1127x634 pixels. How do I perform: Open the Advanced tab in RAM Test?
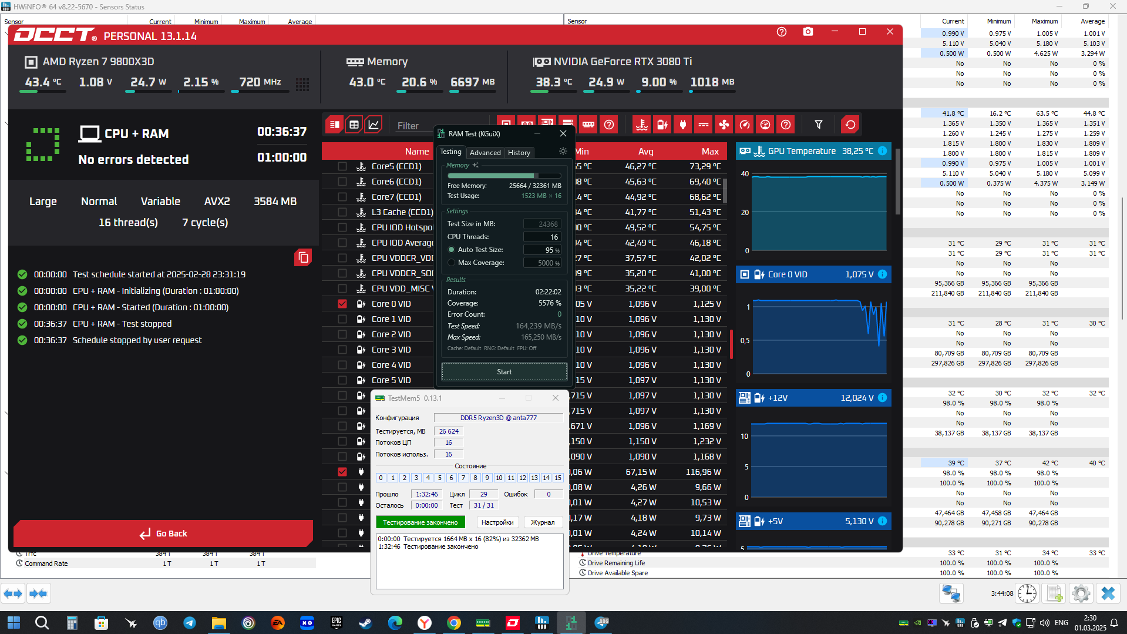(x=485, y=153)
